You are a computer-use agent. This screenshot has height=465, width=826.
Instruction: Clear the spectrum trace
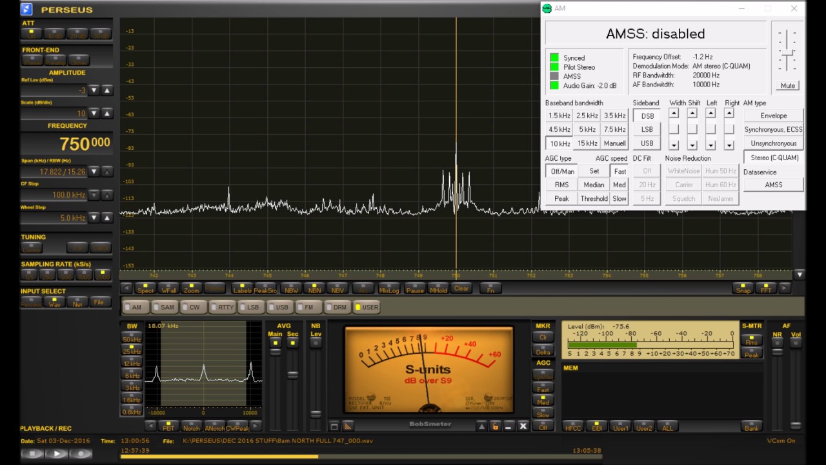click(461, 289)
